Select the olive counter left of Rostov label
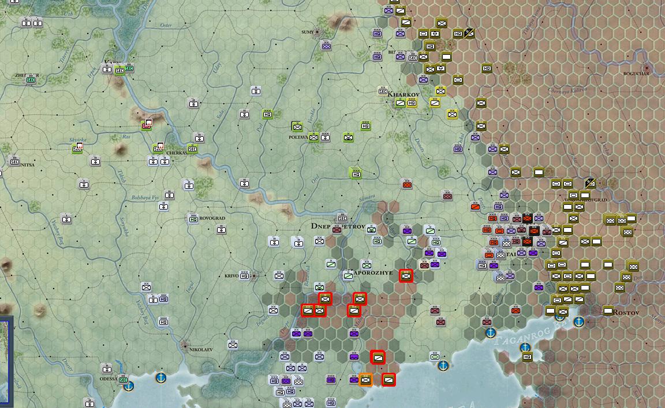 (608, 310)
